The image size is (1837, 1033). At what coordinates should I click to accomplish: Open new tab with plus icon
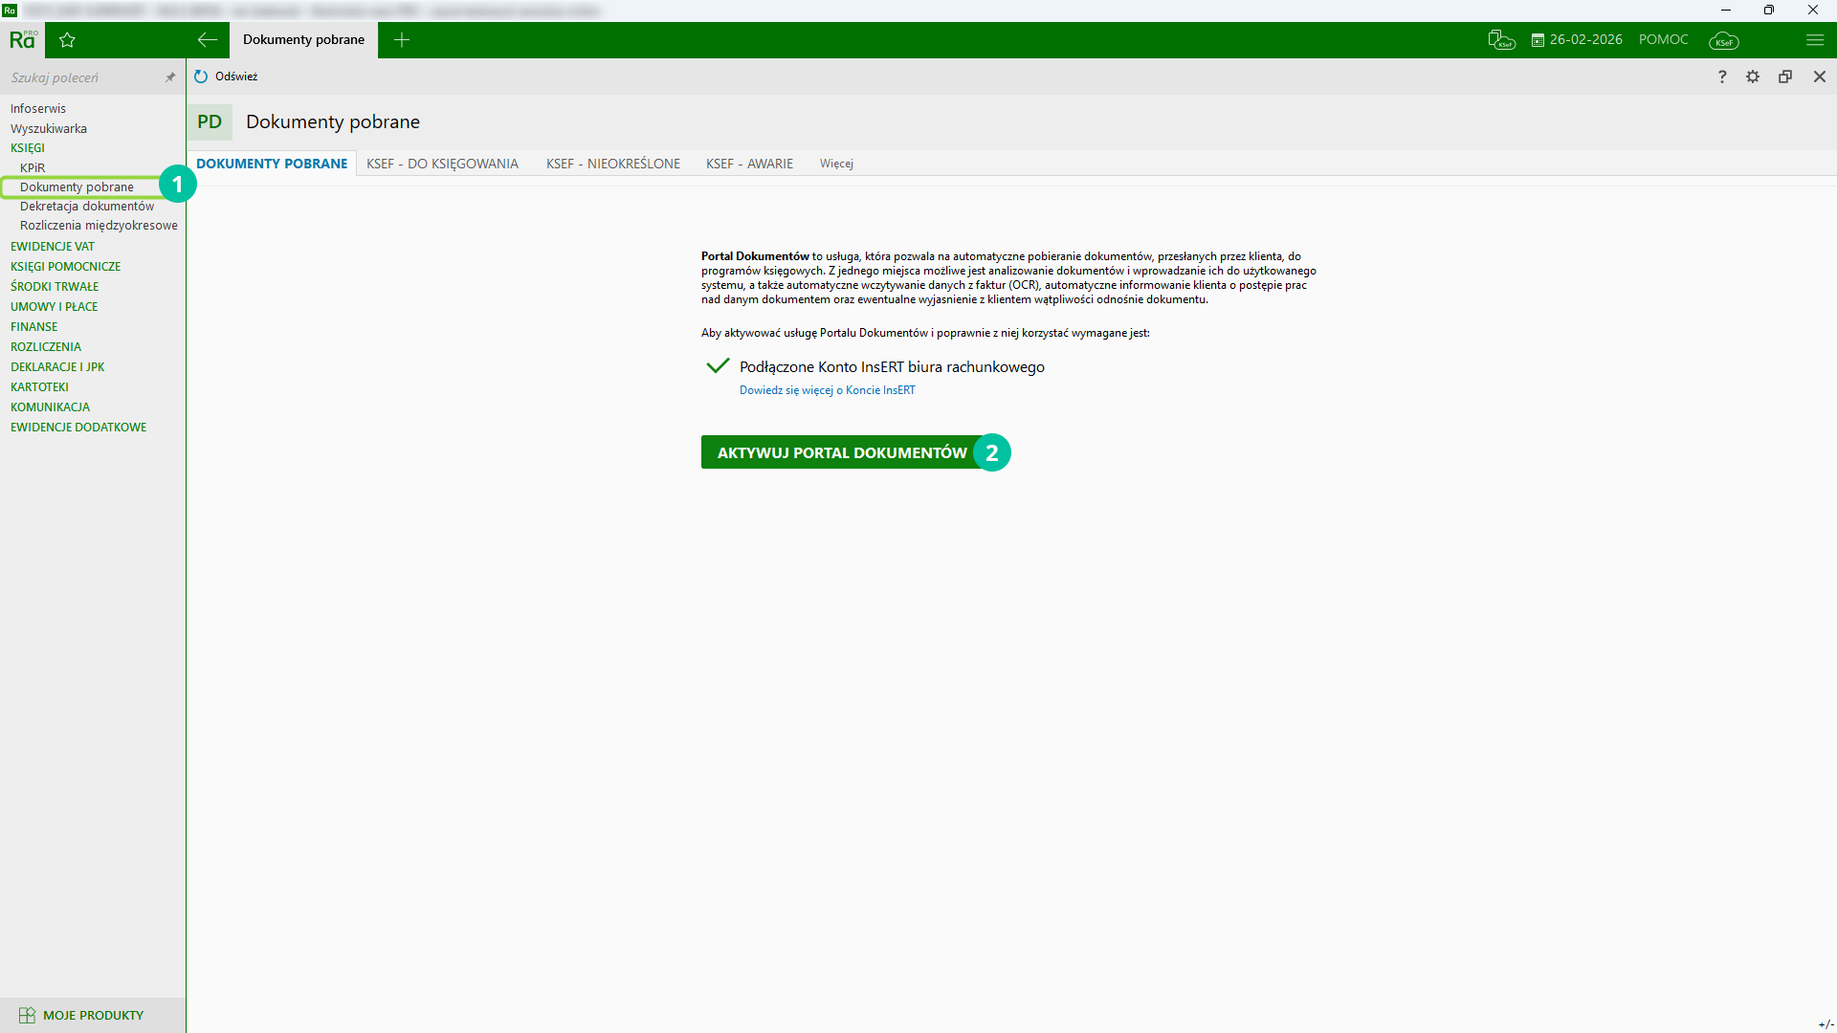tap(402, 40)
